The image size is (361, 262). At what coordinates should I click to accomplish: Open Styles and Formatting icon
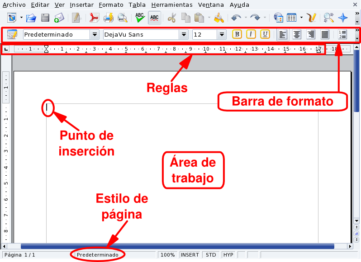[x=12, y=35]
